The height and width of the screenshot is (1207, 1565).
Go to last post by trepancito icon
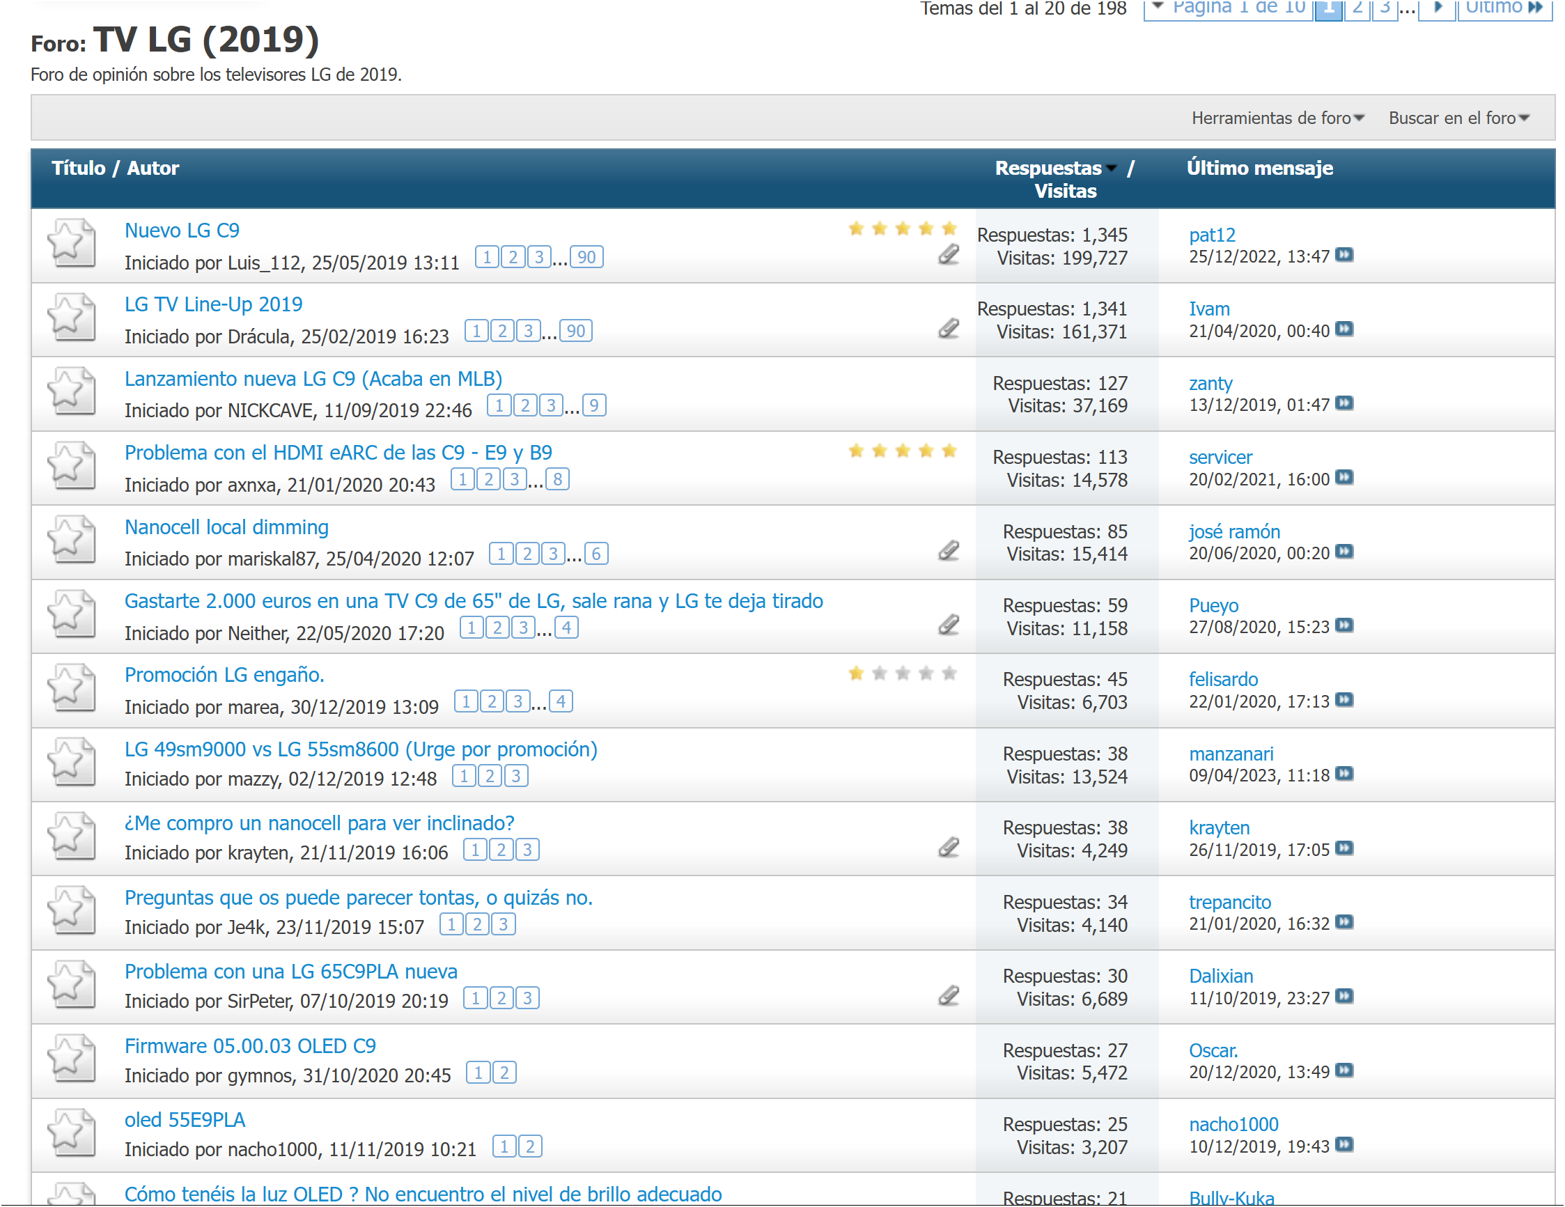coord(1345,922)
